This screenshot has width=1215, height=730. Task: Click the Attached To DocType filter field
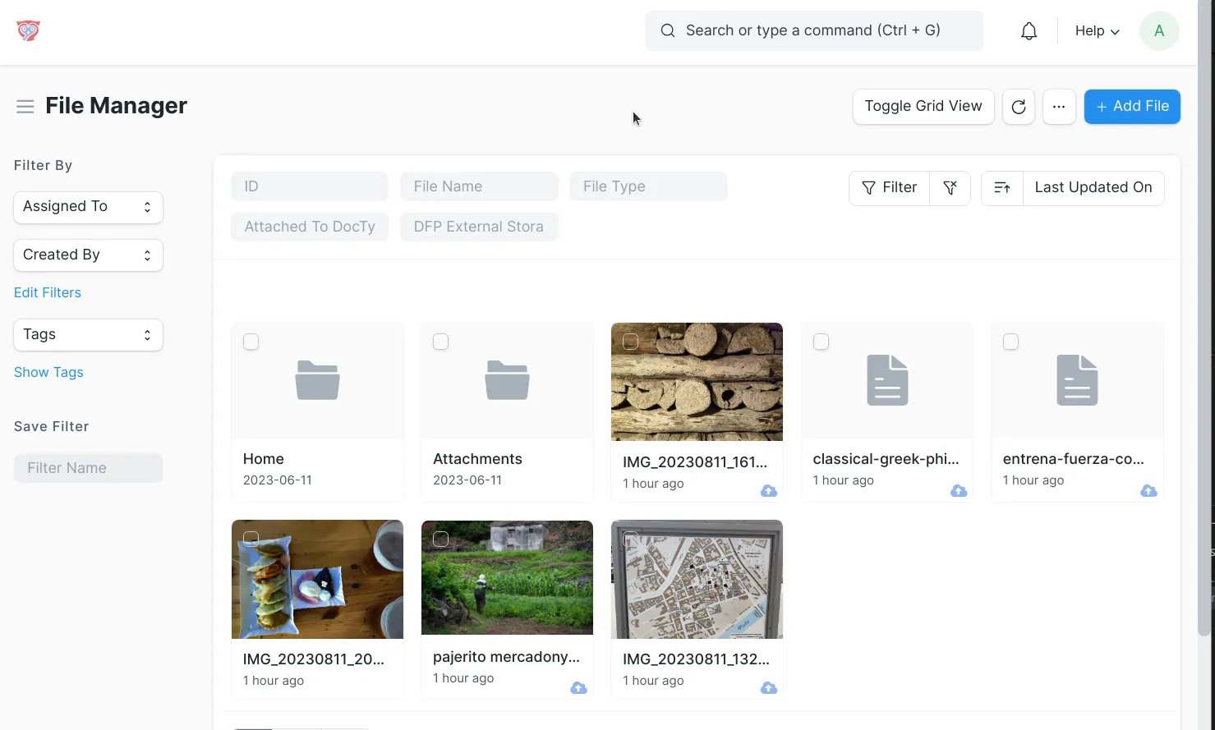pyautogui.click(x=310, y=227)
